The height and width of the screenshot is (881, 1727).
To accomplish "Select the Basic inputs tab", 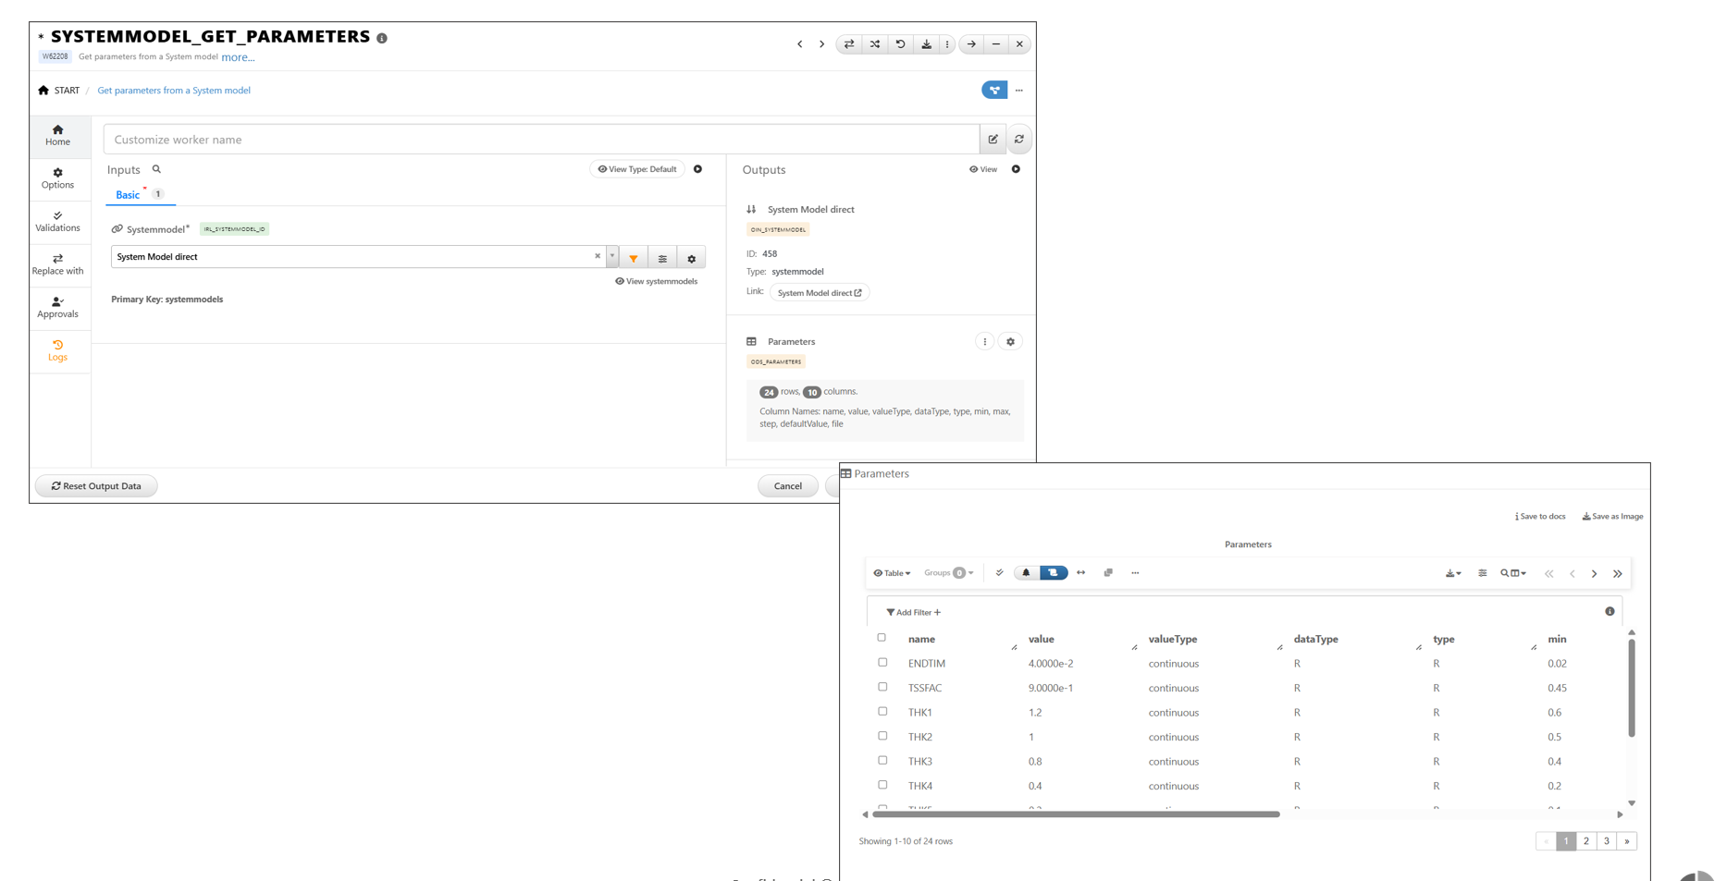I will pos(128,195).
